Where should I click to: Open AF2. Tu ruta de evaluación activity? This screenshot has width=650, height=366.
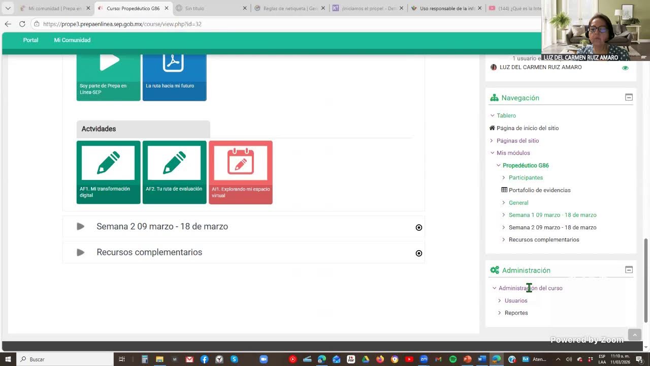point(174,172)
